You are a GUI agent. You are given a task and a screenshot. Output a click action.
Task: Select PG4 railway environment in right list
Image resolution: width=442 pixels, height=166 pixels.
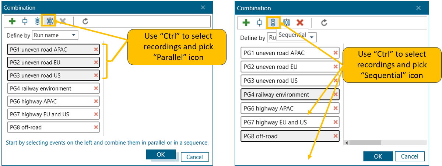coord(285,95)
